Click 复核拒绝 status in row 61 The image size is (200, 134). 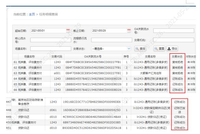[177, 62]
